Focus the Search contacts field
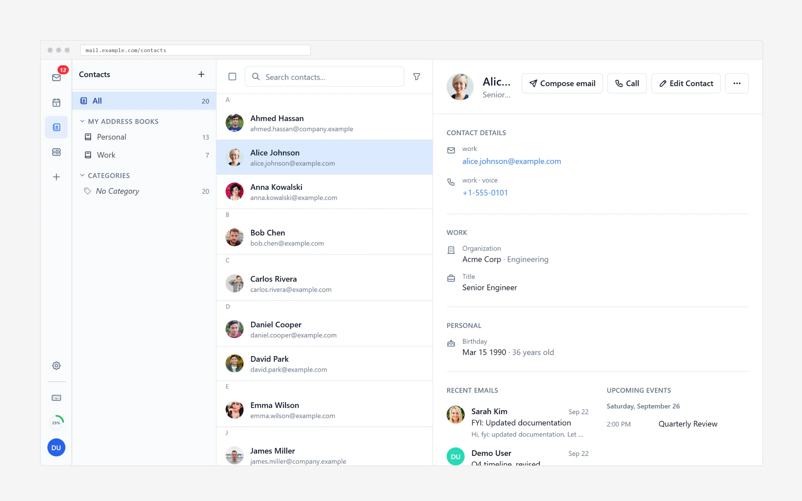Image resolution: width=802 pixels, height=501 pixels. (x=324, y=77)
